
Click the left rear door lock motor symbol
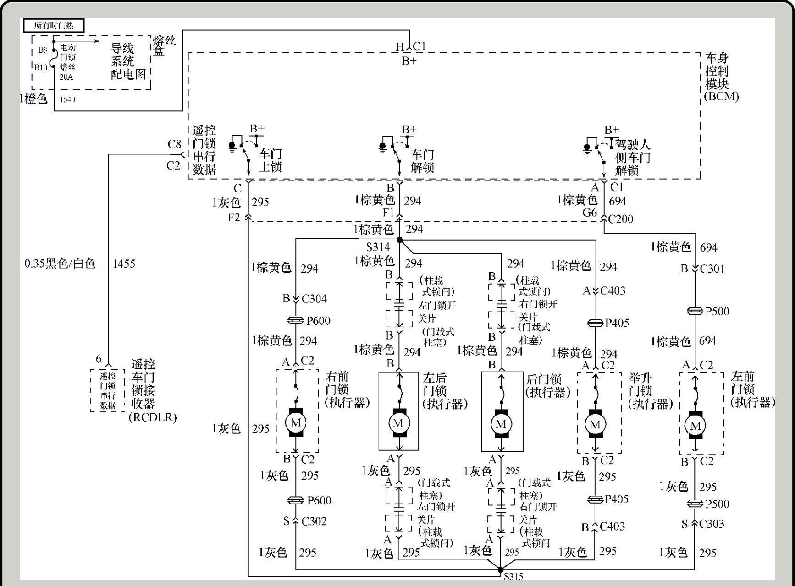click(398, 423)
